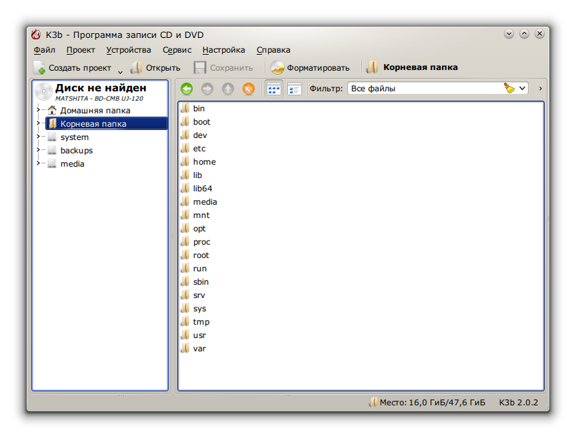This screenshot has height=438, width=576.
Task: Switch to icon view mode
Action: (273, 89)
